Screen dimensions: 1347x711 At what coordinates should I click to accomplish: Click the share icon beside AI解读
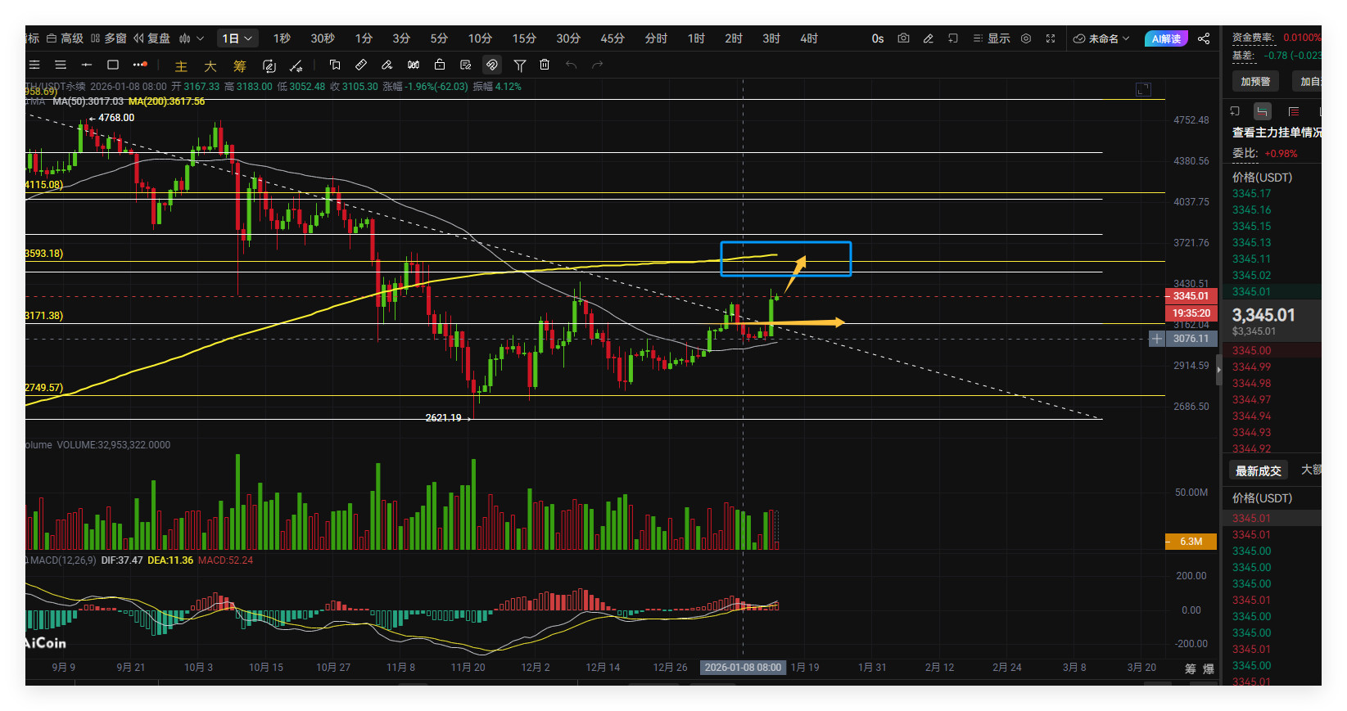1204,38
